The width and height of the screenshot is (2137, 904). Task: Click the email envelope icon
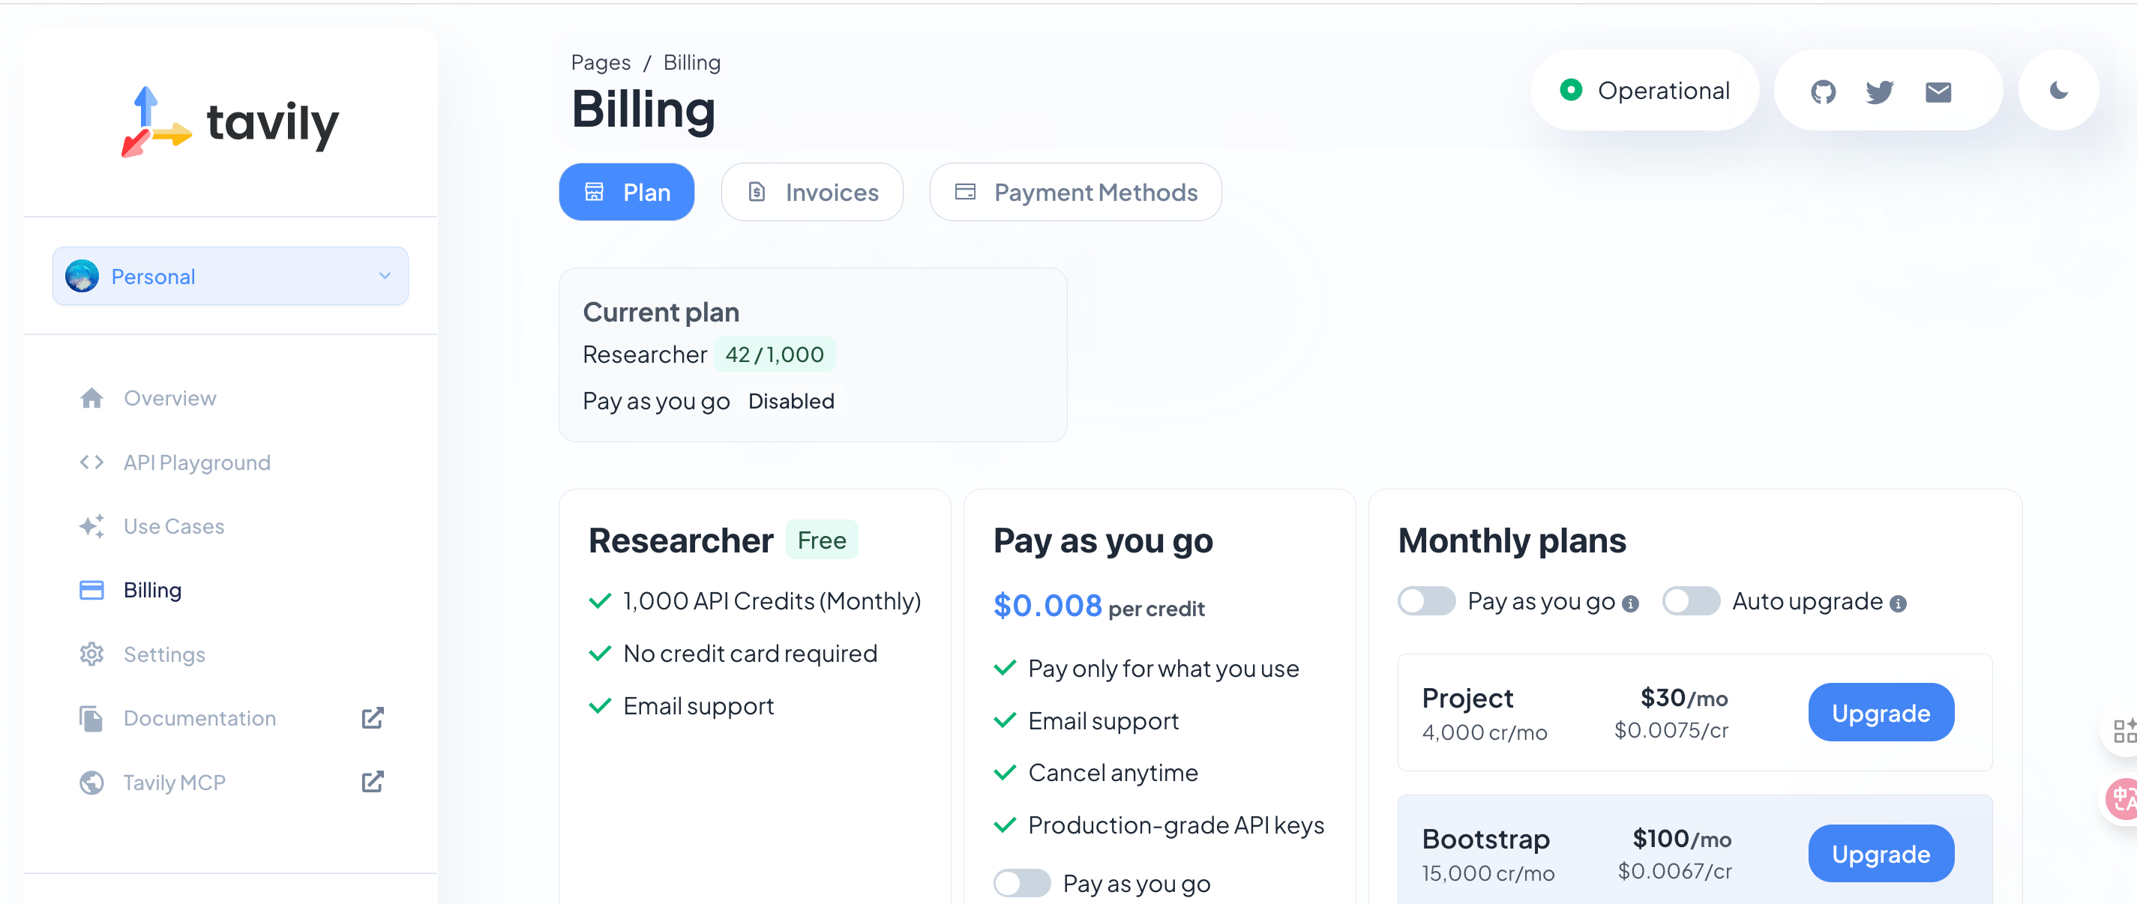(x=1938, y=91)
